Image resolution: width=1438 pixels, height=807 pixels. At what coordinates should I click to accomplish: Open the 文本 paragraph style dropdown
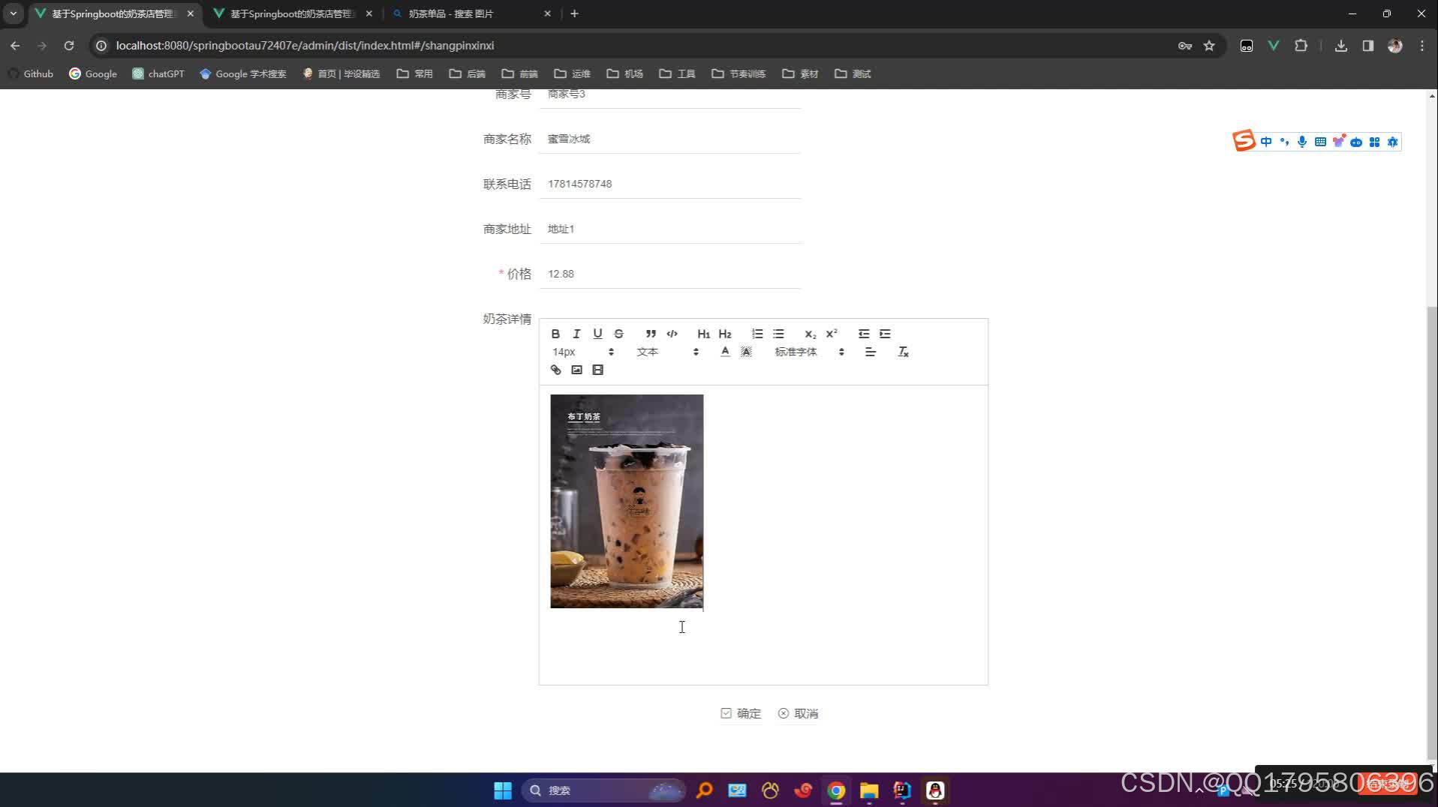tap(668, 351)
